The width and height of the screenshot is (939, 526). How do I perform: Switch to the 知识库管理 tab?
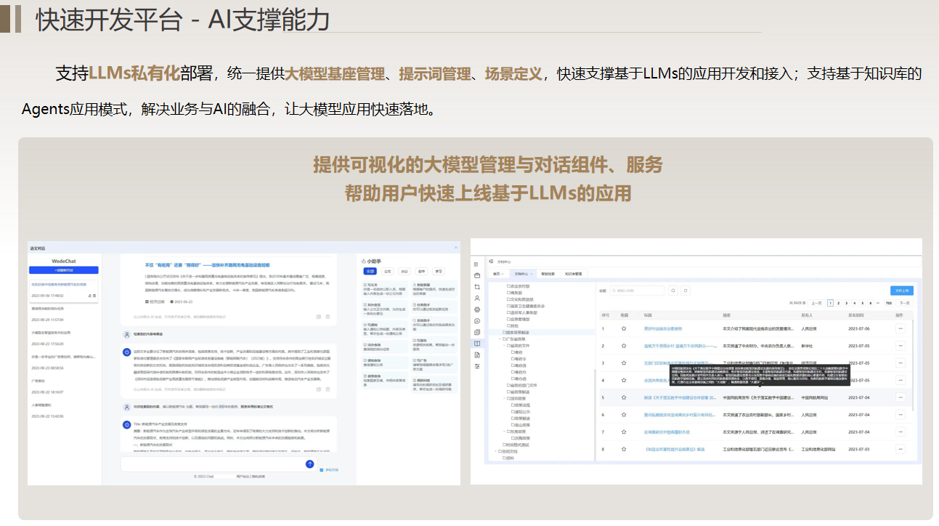[x=573, y=274]
